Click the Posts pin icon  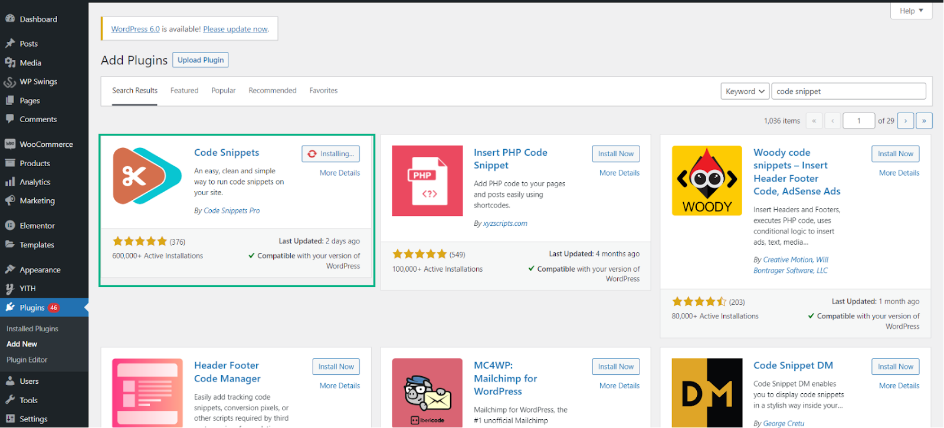(x=10, y=44)
